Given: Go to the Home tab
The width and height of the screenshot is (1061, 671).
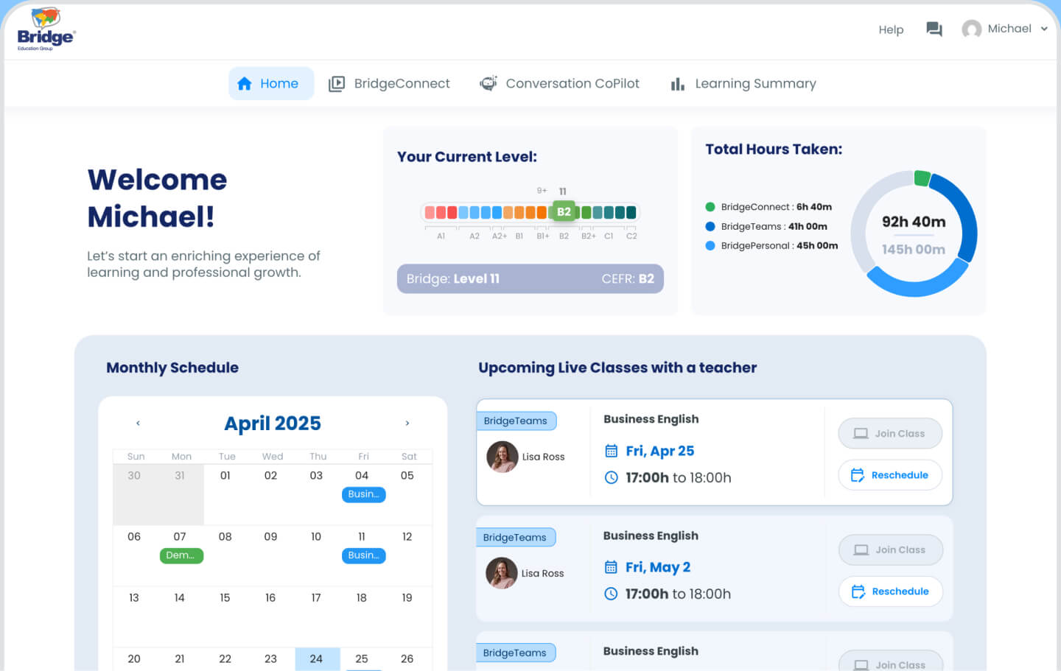Looking at the screenshot, I should [x=271, y=83].
